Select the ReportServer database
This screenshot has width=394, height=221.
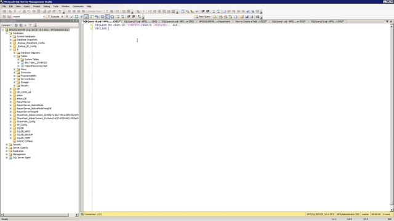coord(23,102)
